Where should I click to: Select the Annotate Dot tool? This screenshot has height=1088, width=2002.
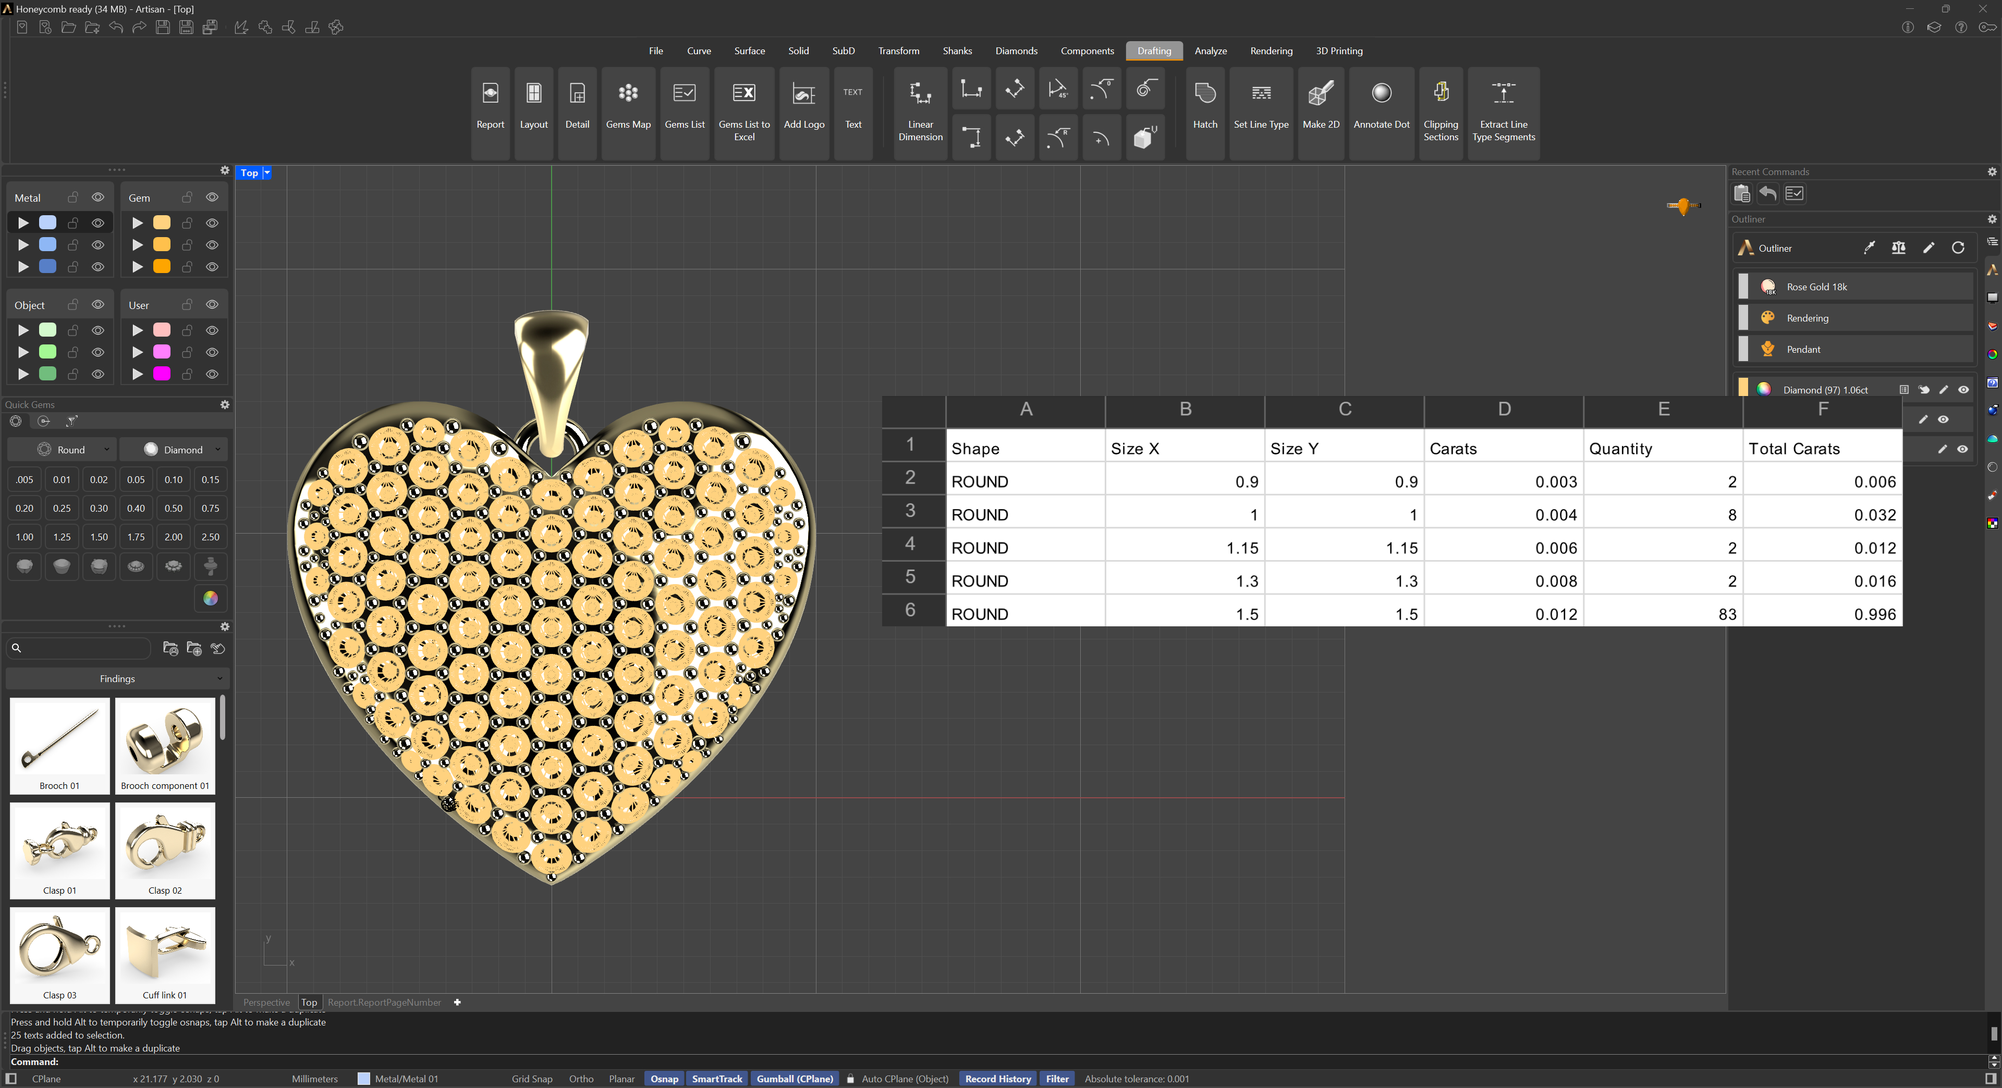click(1382, 114)
